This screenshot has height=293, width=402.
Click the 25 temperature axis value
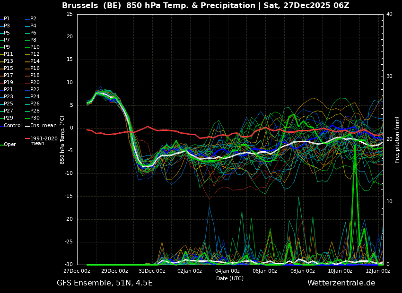pyautogui.click(x=70, y=14)
